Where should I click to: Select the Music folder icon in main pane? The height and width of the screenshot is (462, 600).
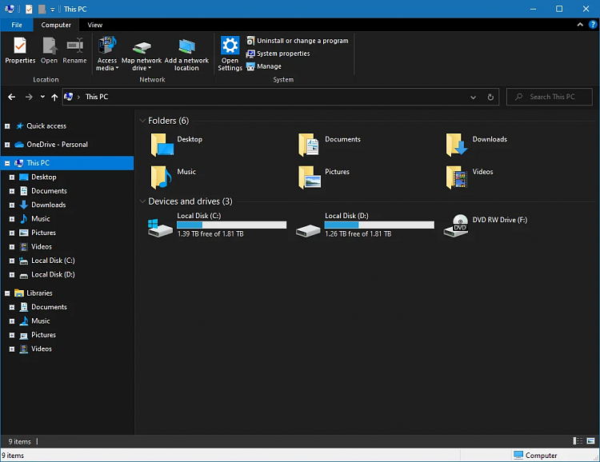click(161, 177)
